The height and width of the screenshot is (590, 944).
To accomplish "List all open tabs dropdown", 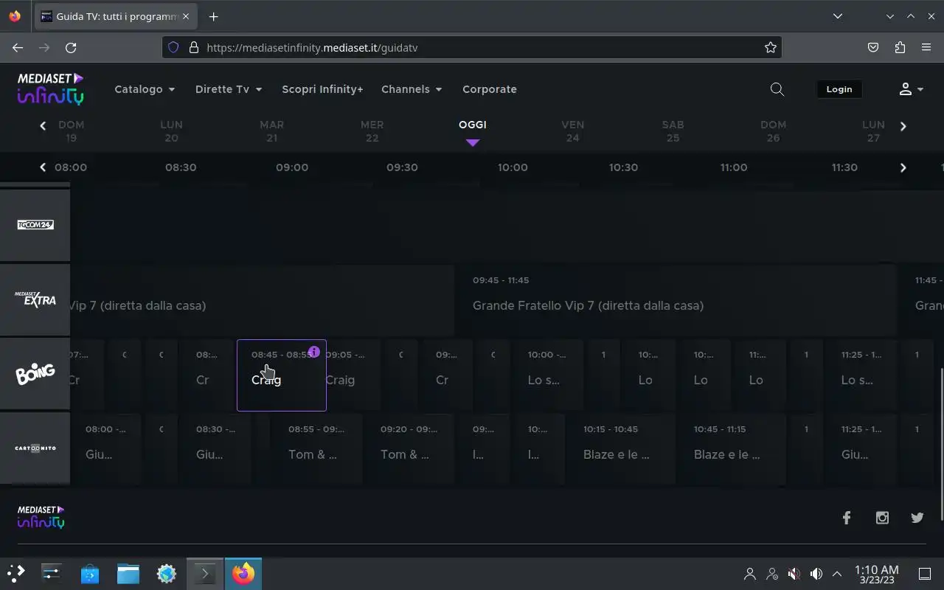I will point(838,16).
